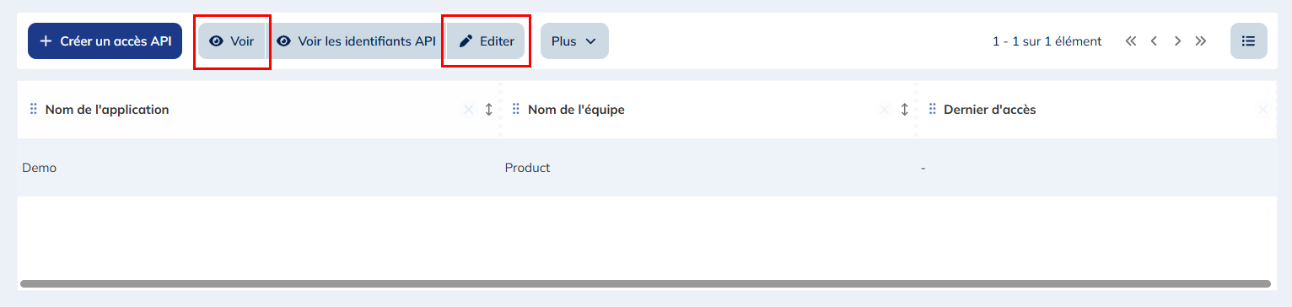The image size is (1292, 307).
Task: Grab drag handle of Nom de l'équipe
Action: pos(516,110)
